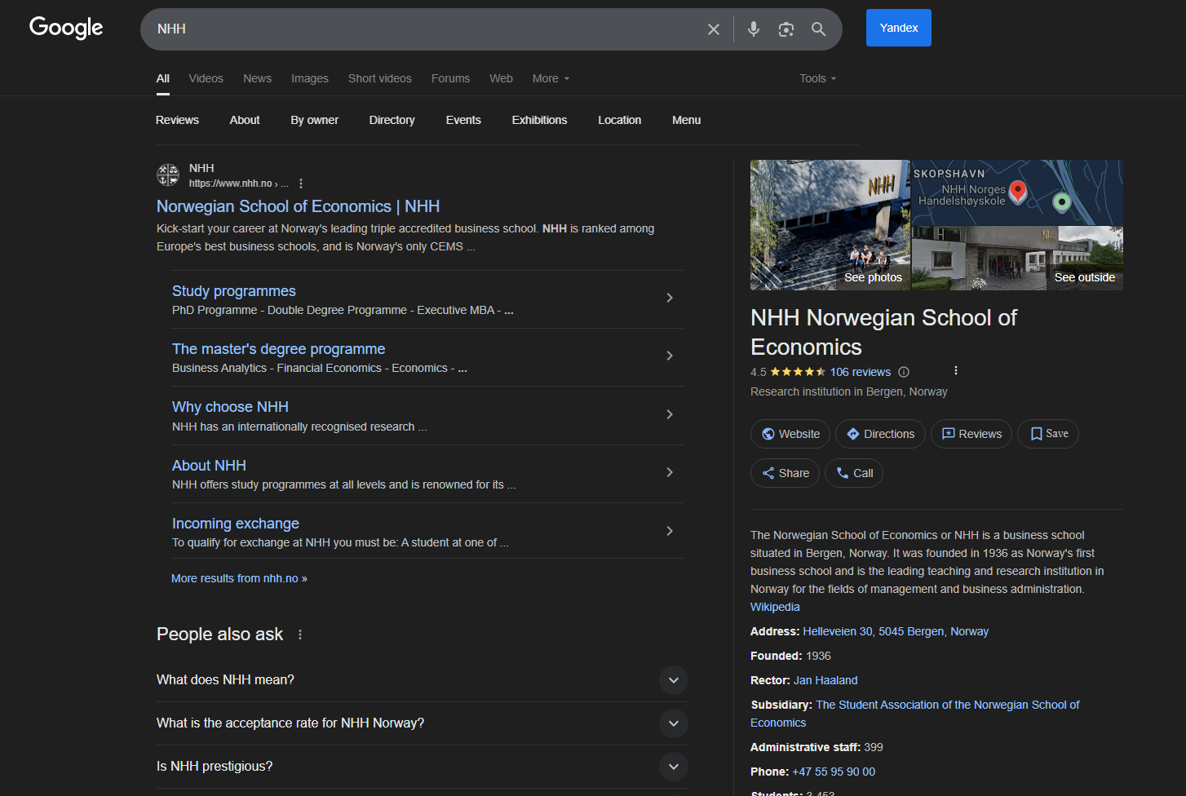Clear the search box with the X icon
Image resolution: width=1186 pixels, height=796 pixels.
714,29
